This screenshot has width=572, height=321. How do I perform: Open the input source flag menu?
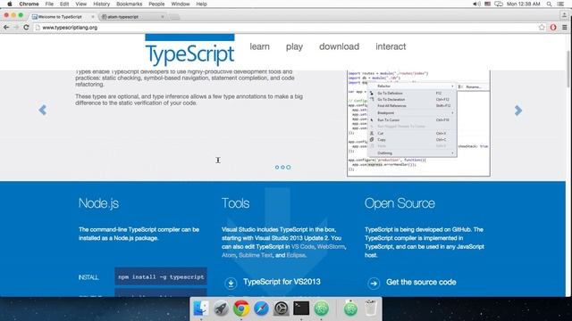tap(487, 4)
